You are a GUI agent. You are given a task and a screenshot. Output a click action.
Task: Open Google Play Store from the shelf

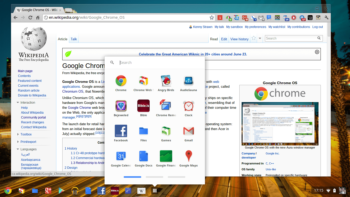(61, 191)
